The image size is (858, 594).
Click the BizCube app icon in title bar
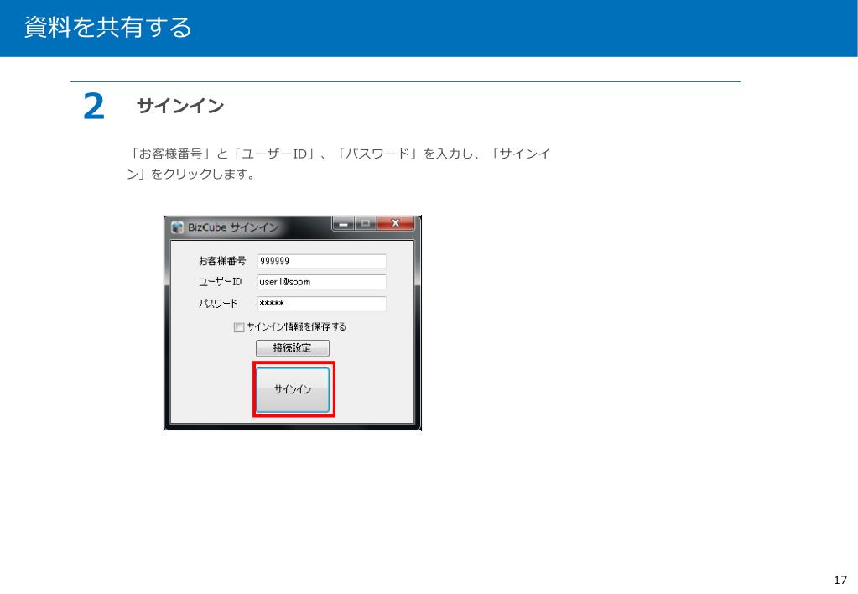(x=177, y=227)
